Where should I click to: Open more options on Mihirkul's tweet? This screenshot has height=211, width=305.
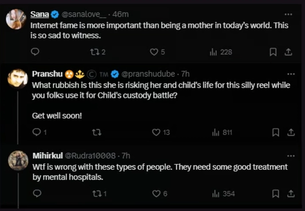[x=291, y=155]
